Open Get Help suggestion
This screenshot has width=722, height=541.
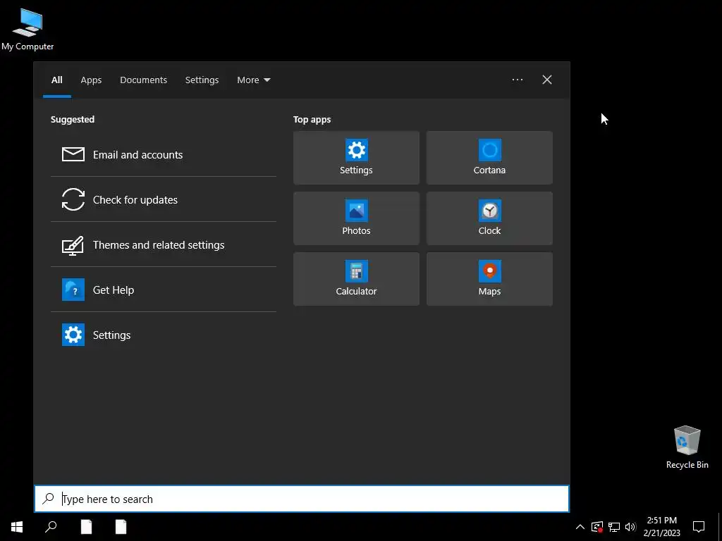tap(164, 290)
